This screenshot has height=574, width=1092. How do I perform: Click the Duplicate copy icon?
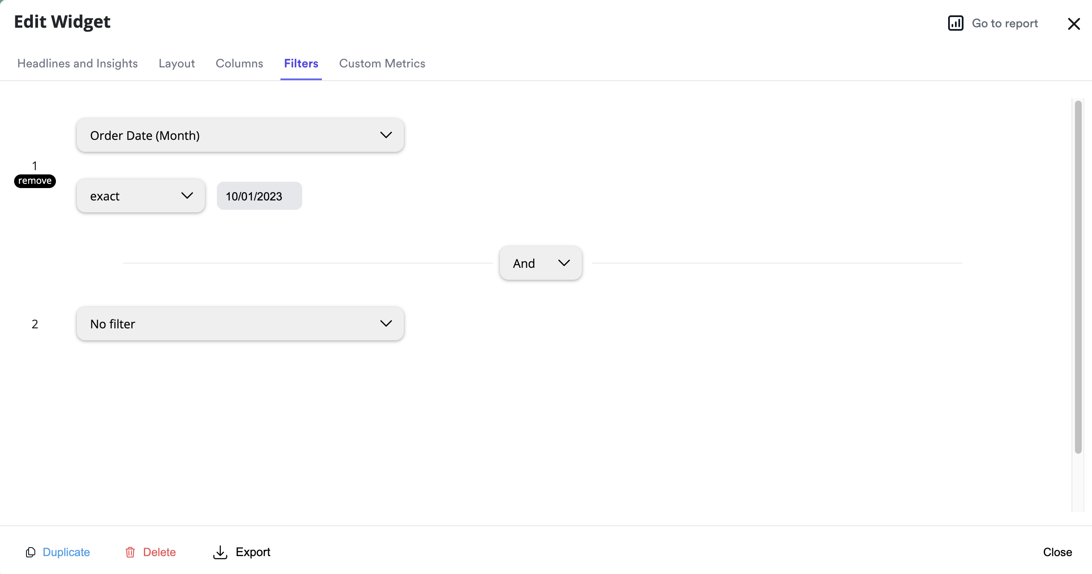point(30,552)
